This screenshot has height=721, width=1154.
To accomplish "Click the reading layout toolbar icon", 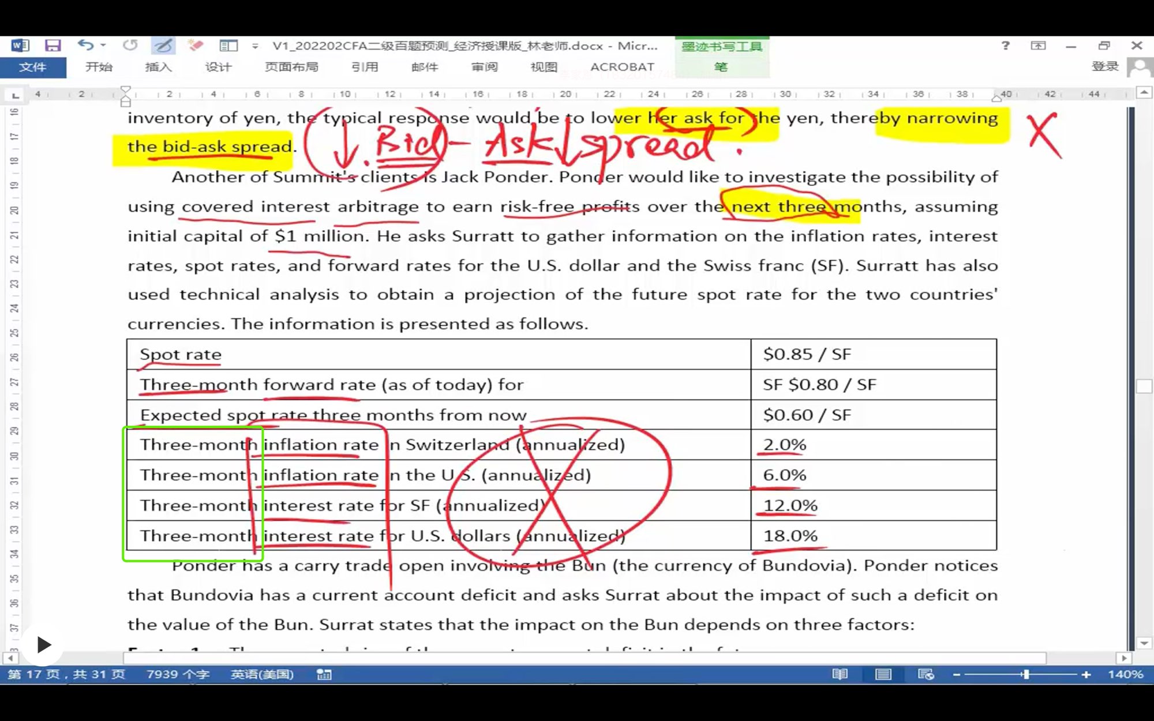I will click(228, 45).
